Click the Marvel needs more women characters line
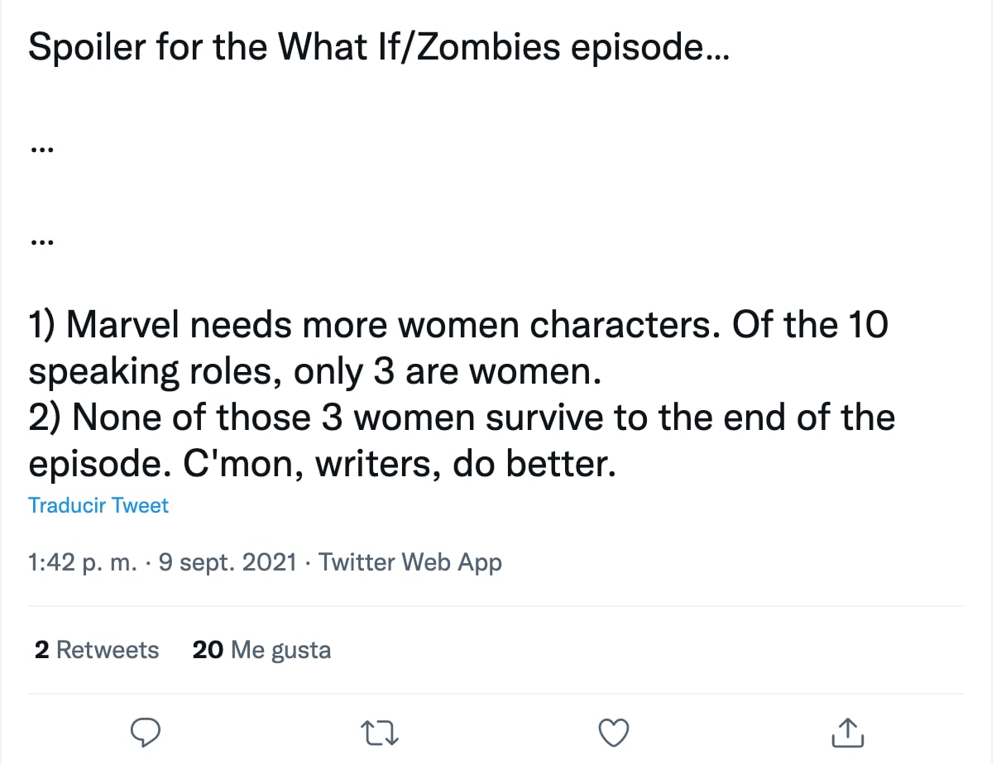The image size is (1001, 764). [x=457, y=325]
